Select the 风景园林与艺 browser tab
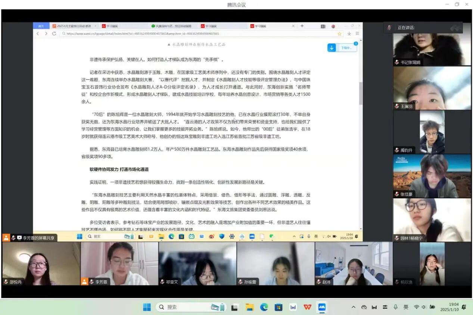The height and width of the screenshot is (315, 473). coord(172,26)
